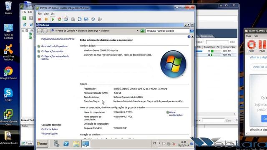The width and height of the screenshot is (267, 150).
Task: Open Windows Update link
Action: tap(49, 134)
